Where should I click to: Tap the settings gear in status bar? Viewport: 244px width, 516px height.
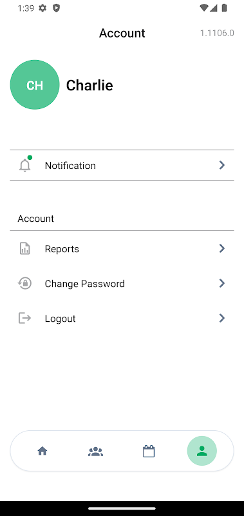[x=42, y=8]
